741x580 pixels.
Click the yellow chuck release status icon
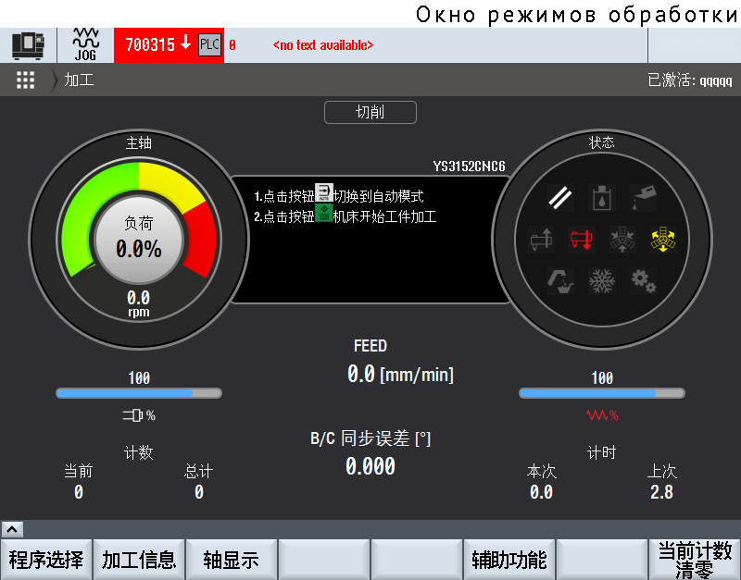[x=663, y=239]
